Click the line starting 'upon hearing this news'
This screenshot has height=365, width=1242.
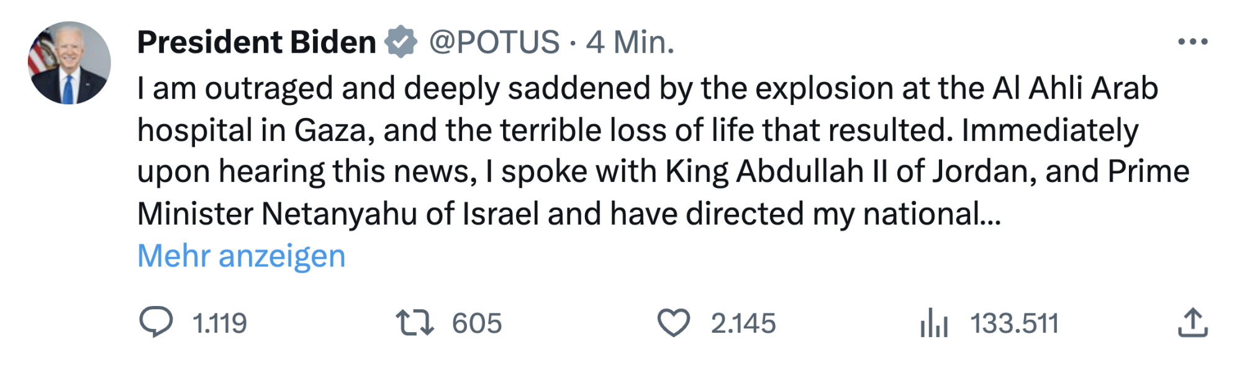tap(663, 172)
